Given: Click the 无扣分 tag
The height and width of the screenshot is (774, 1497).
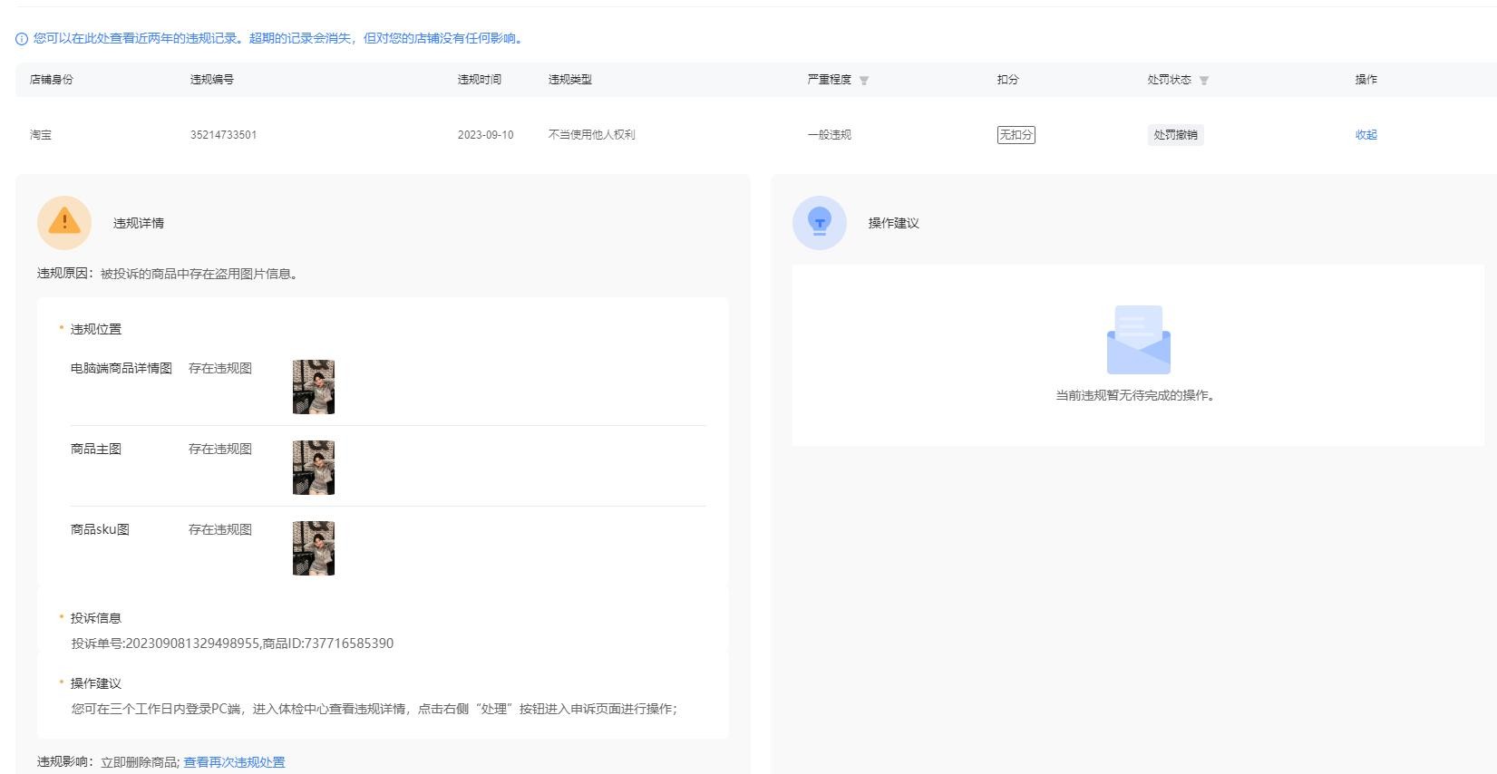Looking at the screenshot, I should click(1016, 135).
